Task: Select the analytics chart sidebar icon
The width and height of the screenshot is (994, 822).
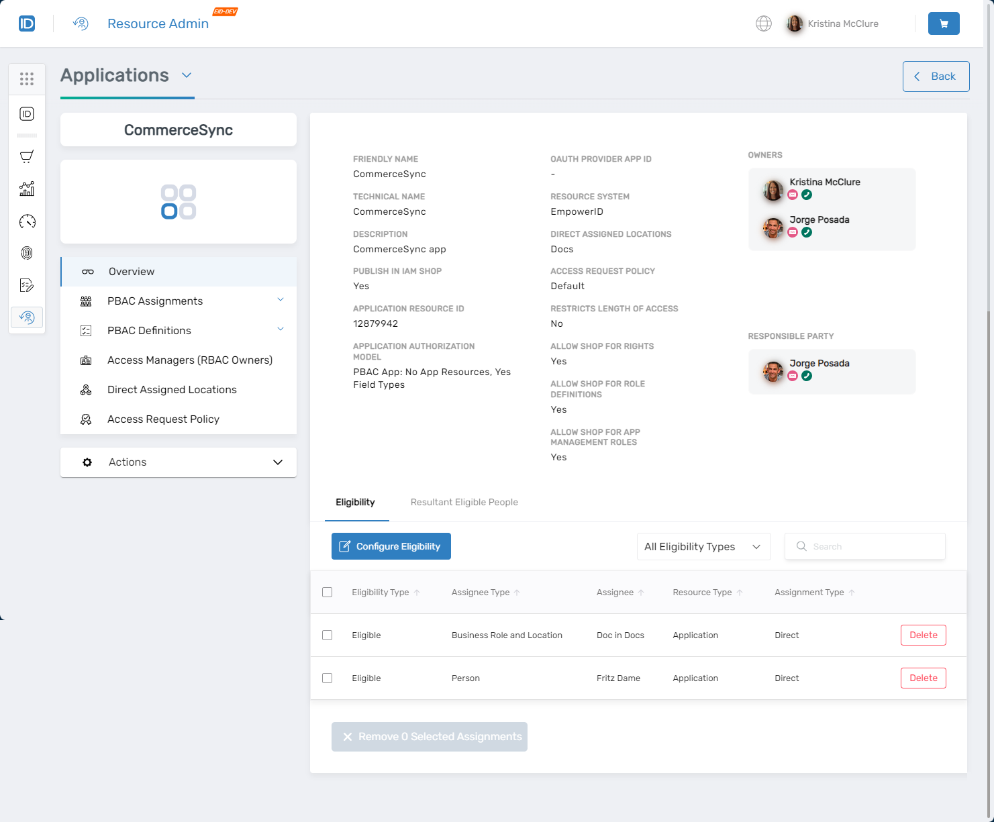Action: pyautogui.click(x=27, y=189)
